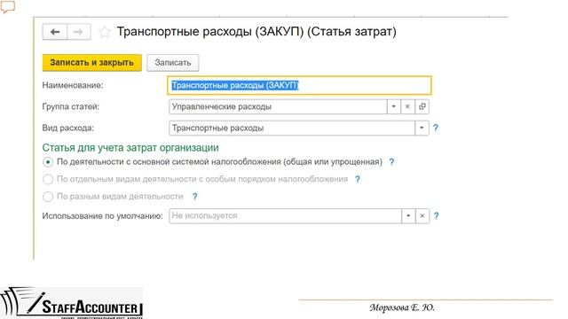Click the Не используется field

click(x=285, y=216)
